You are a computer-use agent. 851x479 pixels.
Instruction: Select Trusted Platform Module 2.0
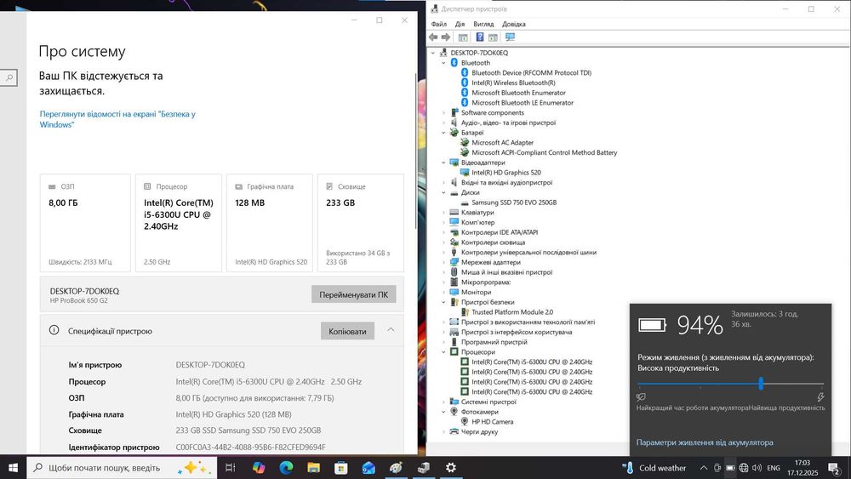coord(512,312)
